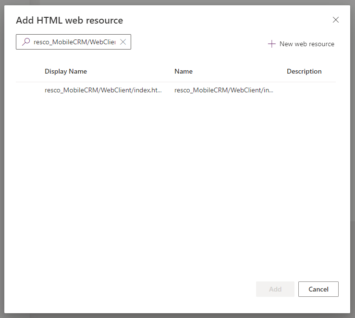Click the blank header cell left of Display Name
This screenshot has width=355, height=318.
tap(29, 71)
